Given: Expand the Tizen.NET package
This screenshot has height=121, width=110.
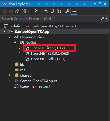Looking at the screenshot, I should [20, 53].
